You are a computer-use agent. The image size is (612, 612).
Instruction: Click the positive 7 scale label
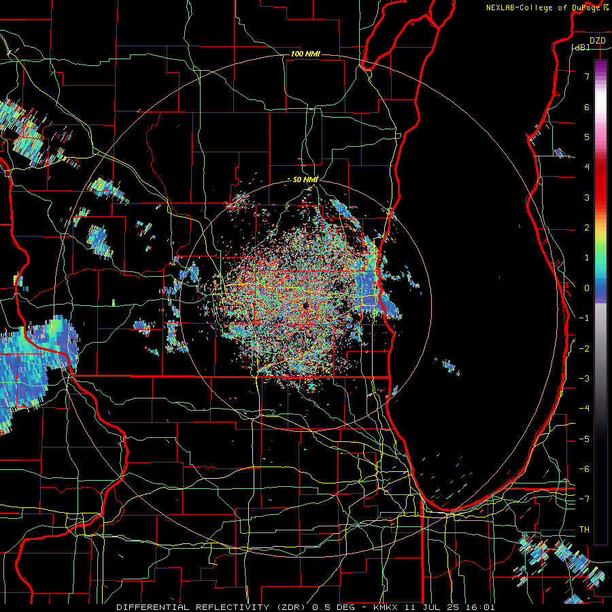tap(587, 76)
